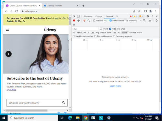Check the Invert filter checkbox

tap(101, 29)
